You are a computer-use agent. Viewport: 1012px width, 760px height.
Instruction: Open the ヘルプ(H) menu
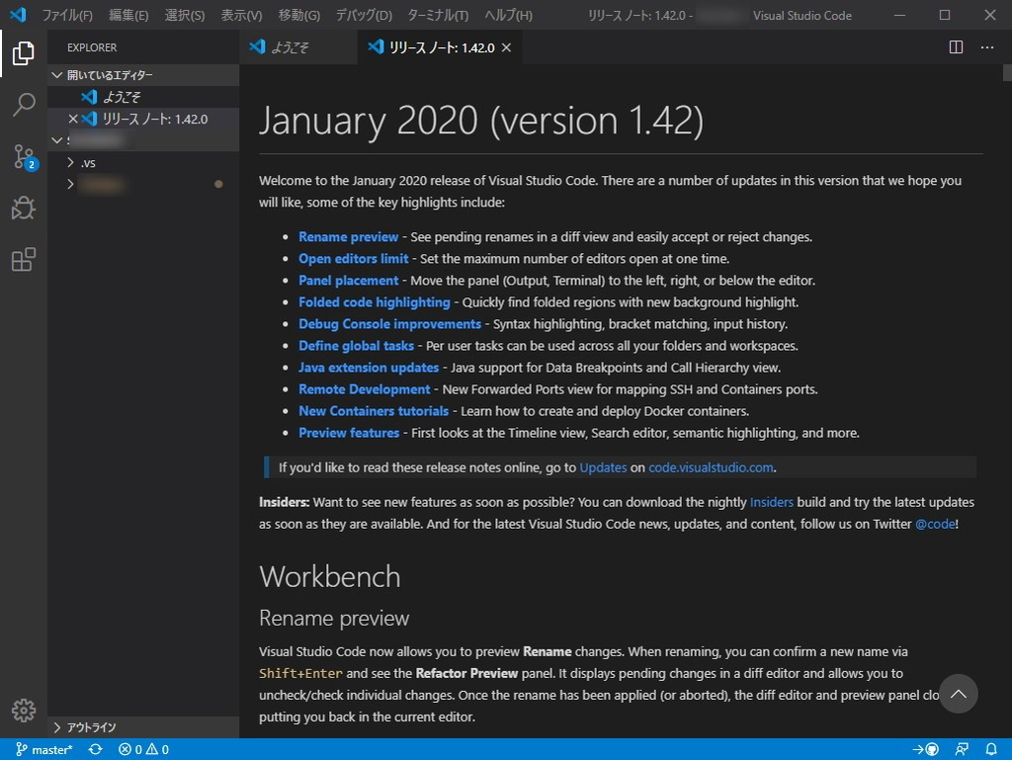click(x=509, y=15)
